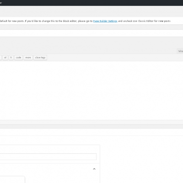The height and width of the screenshot is (183, 183).
Task: Click the dark admin bar title text
Action: click(1, 3)
